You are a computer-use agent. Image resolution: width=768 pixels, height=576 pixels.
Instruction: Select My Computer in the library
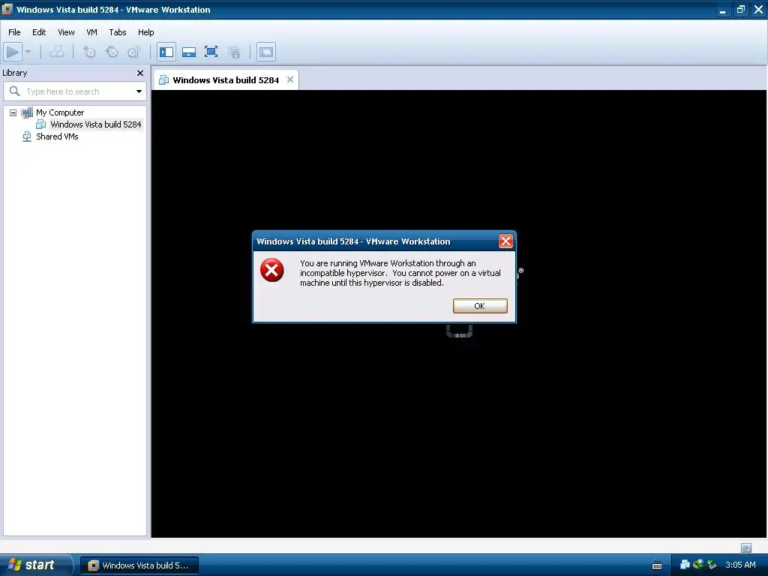[60, 112]
